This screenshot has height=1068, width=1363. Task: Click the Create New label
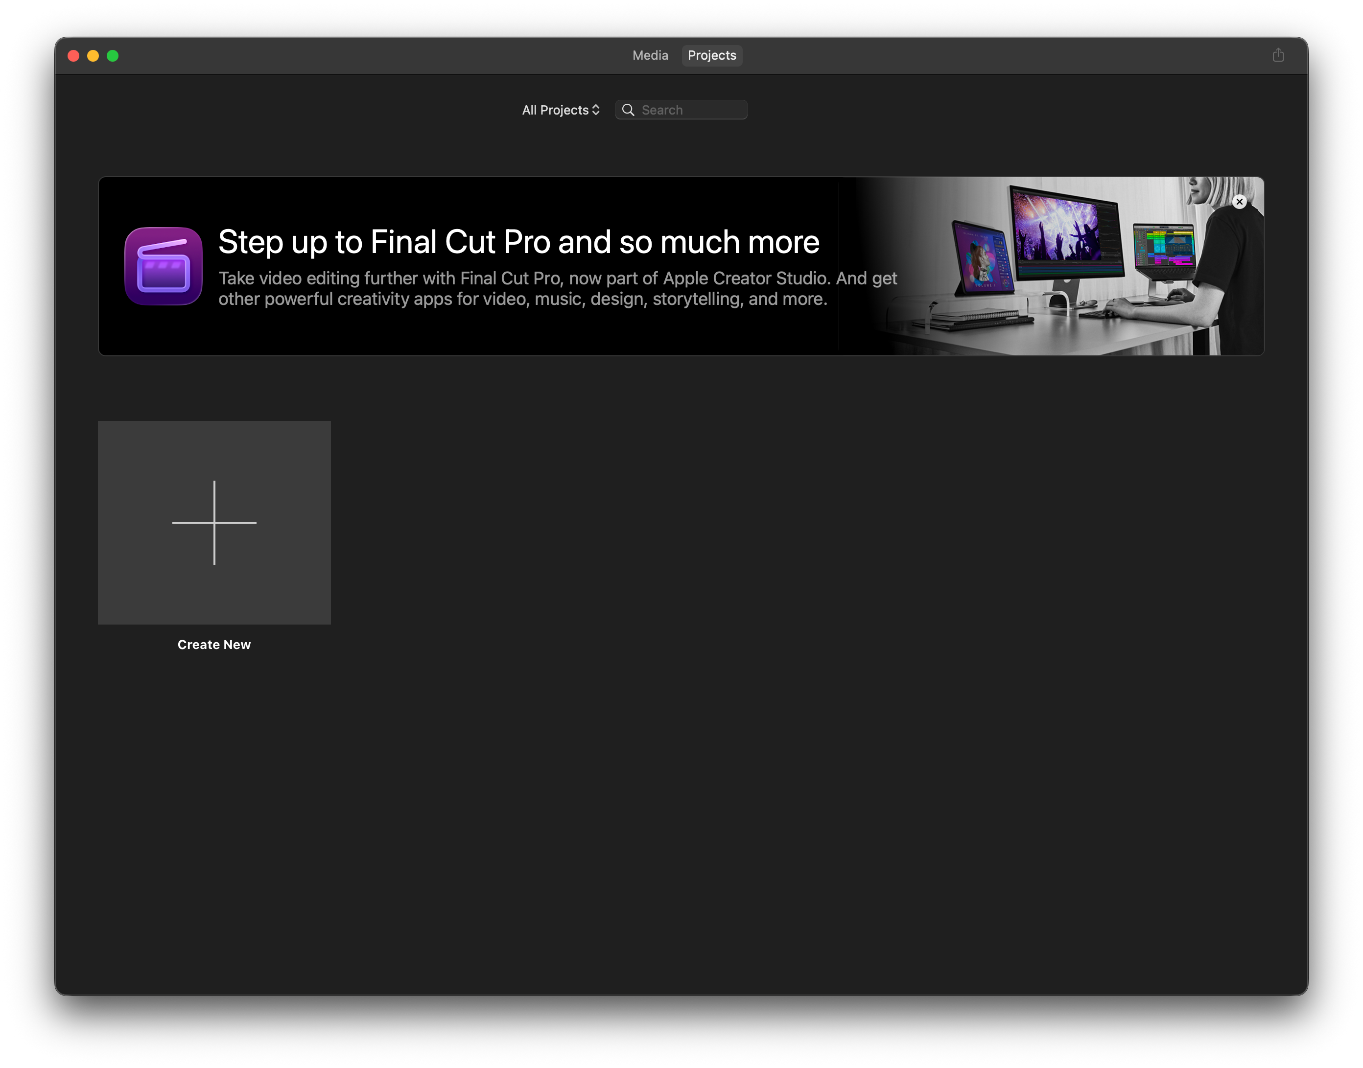pos(214,645)
